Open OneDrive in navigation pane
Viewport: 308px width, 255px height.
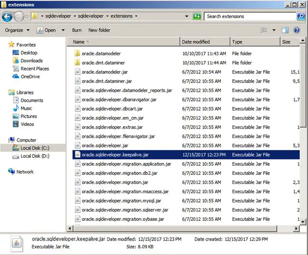pyautogui.click(x=26, y=76)
